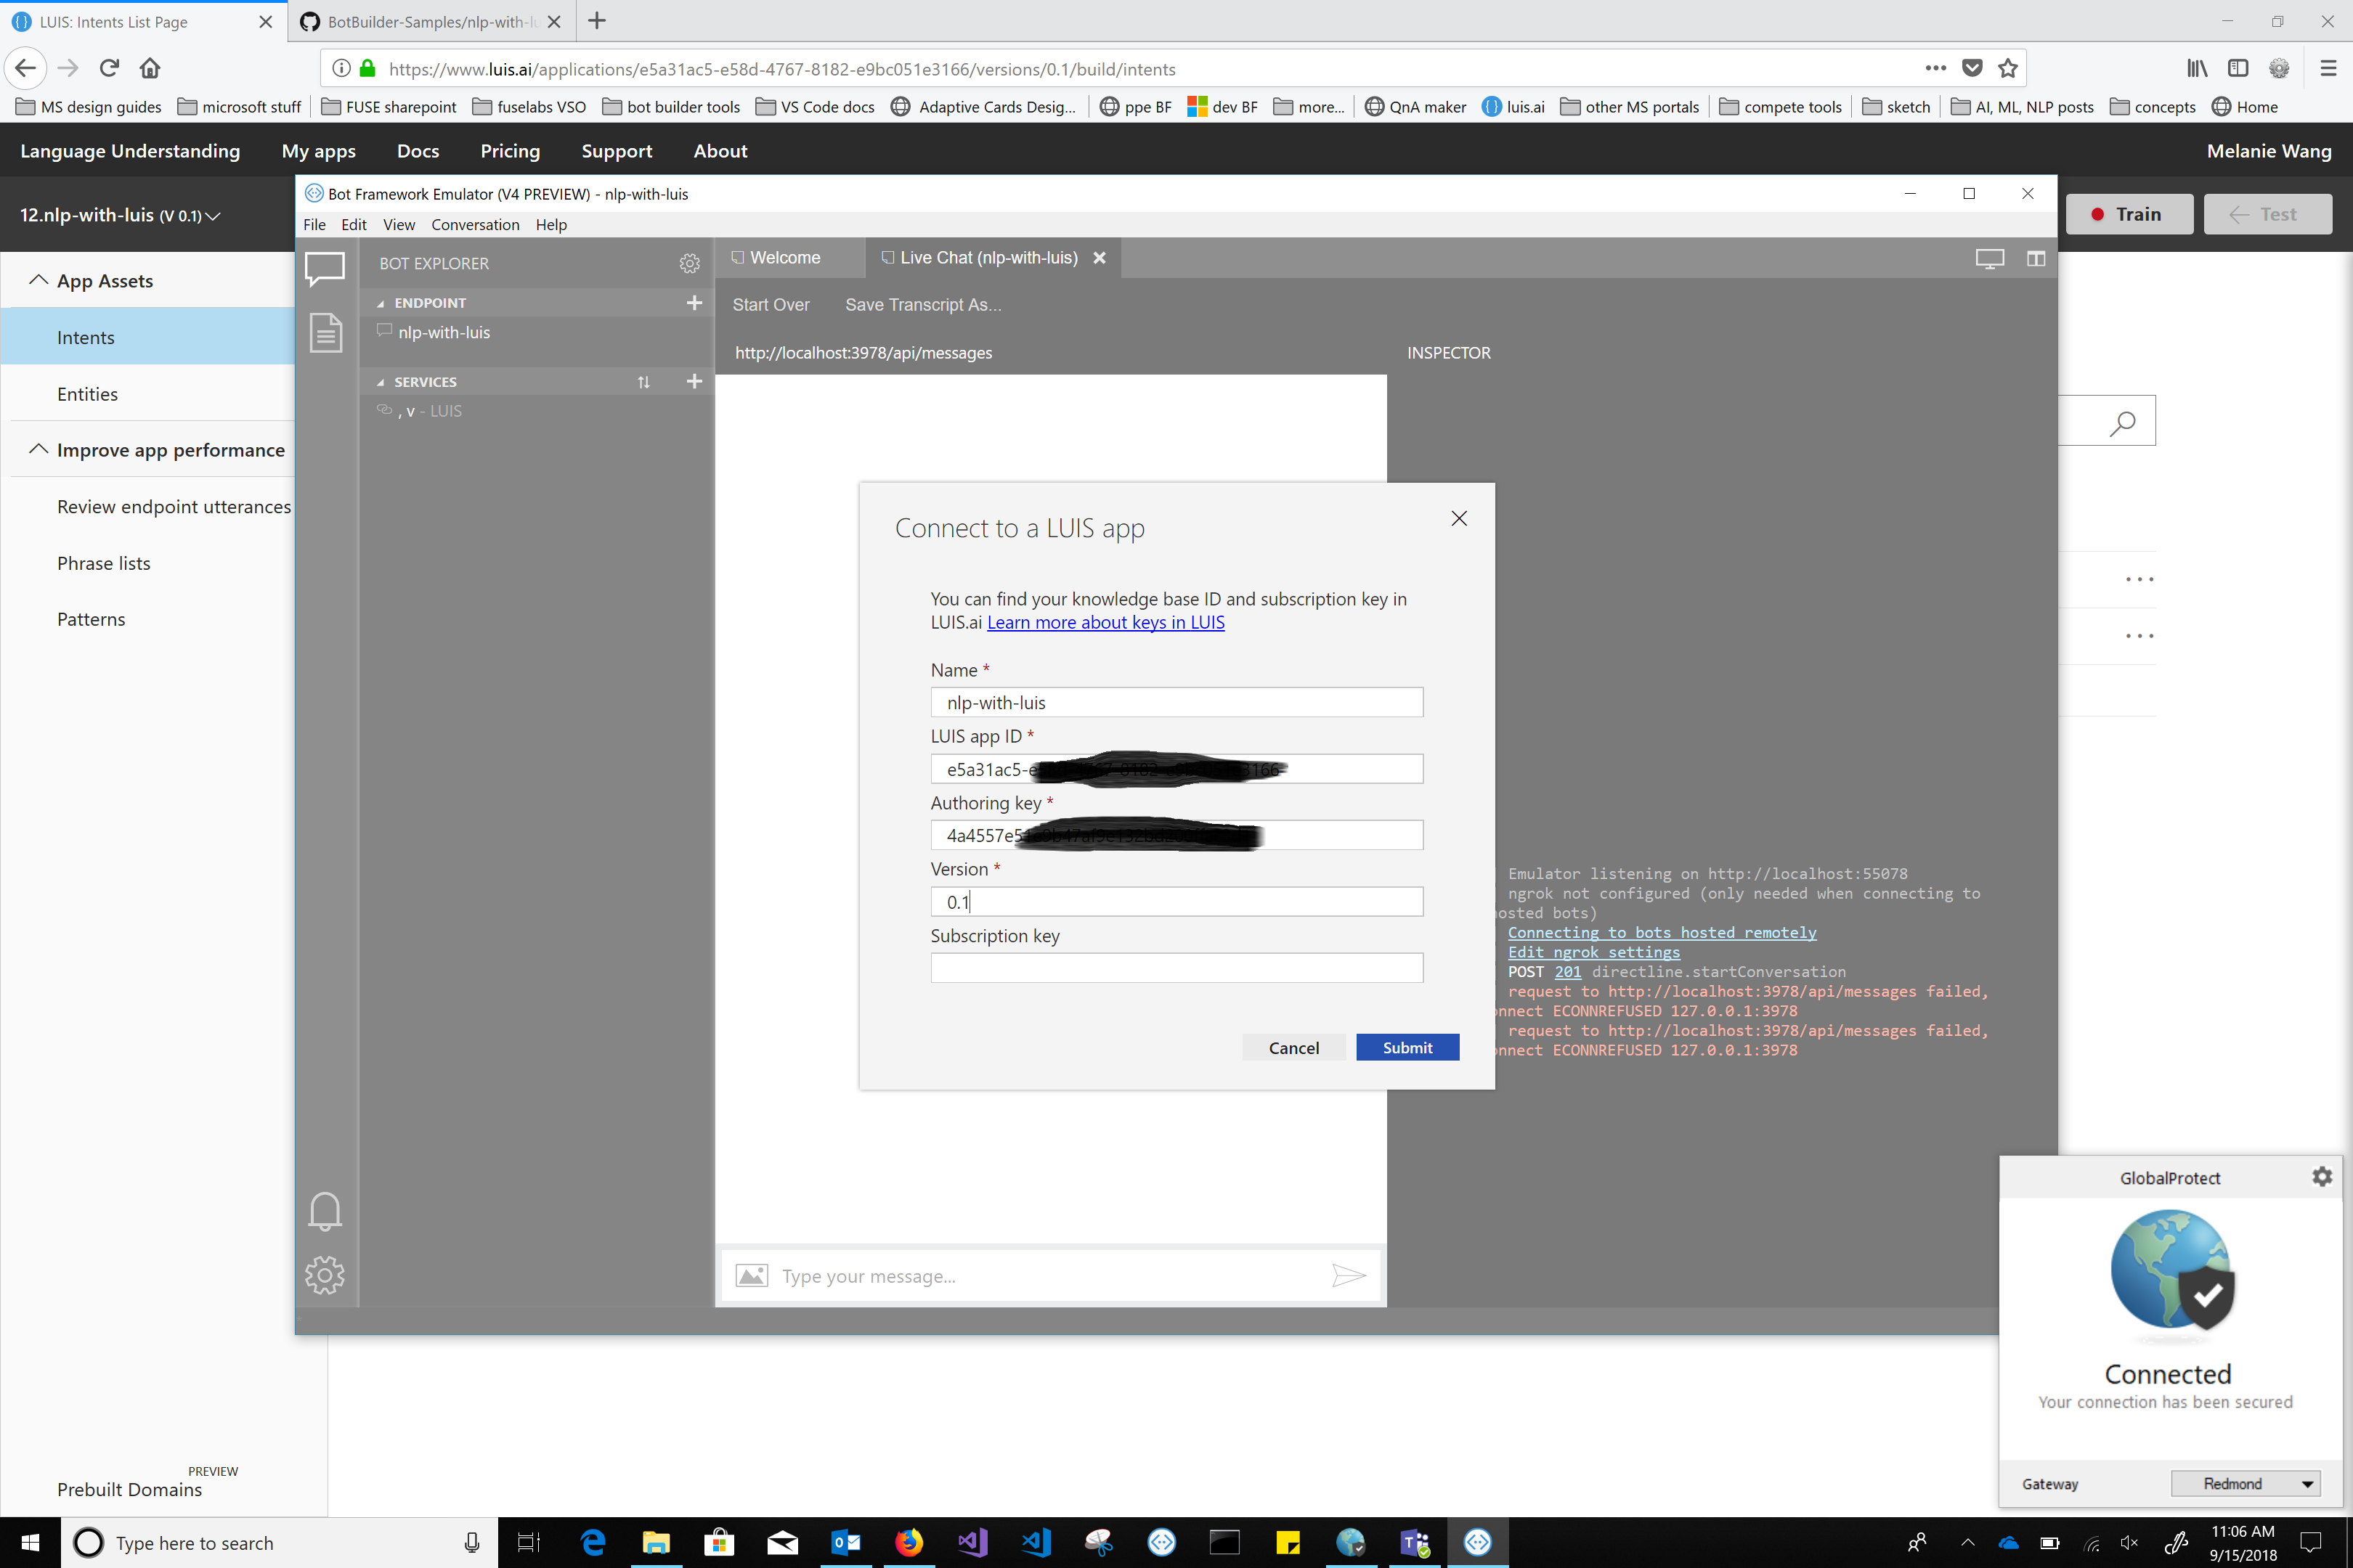This screenshot has height=1568, width=2353.
Task: Add a new endpoint in Bot Explorer
Action: pyautogui.click(x=694, y=302)
